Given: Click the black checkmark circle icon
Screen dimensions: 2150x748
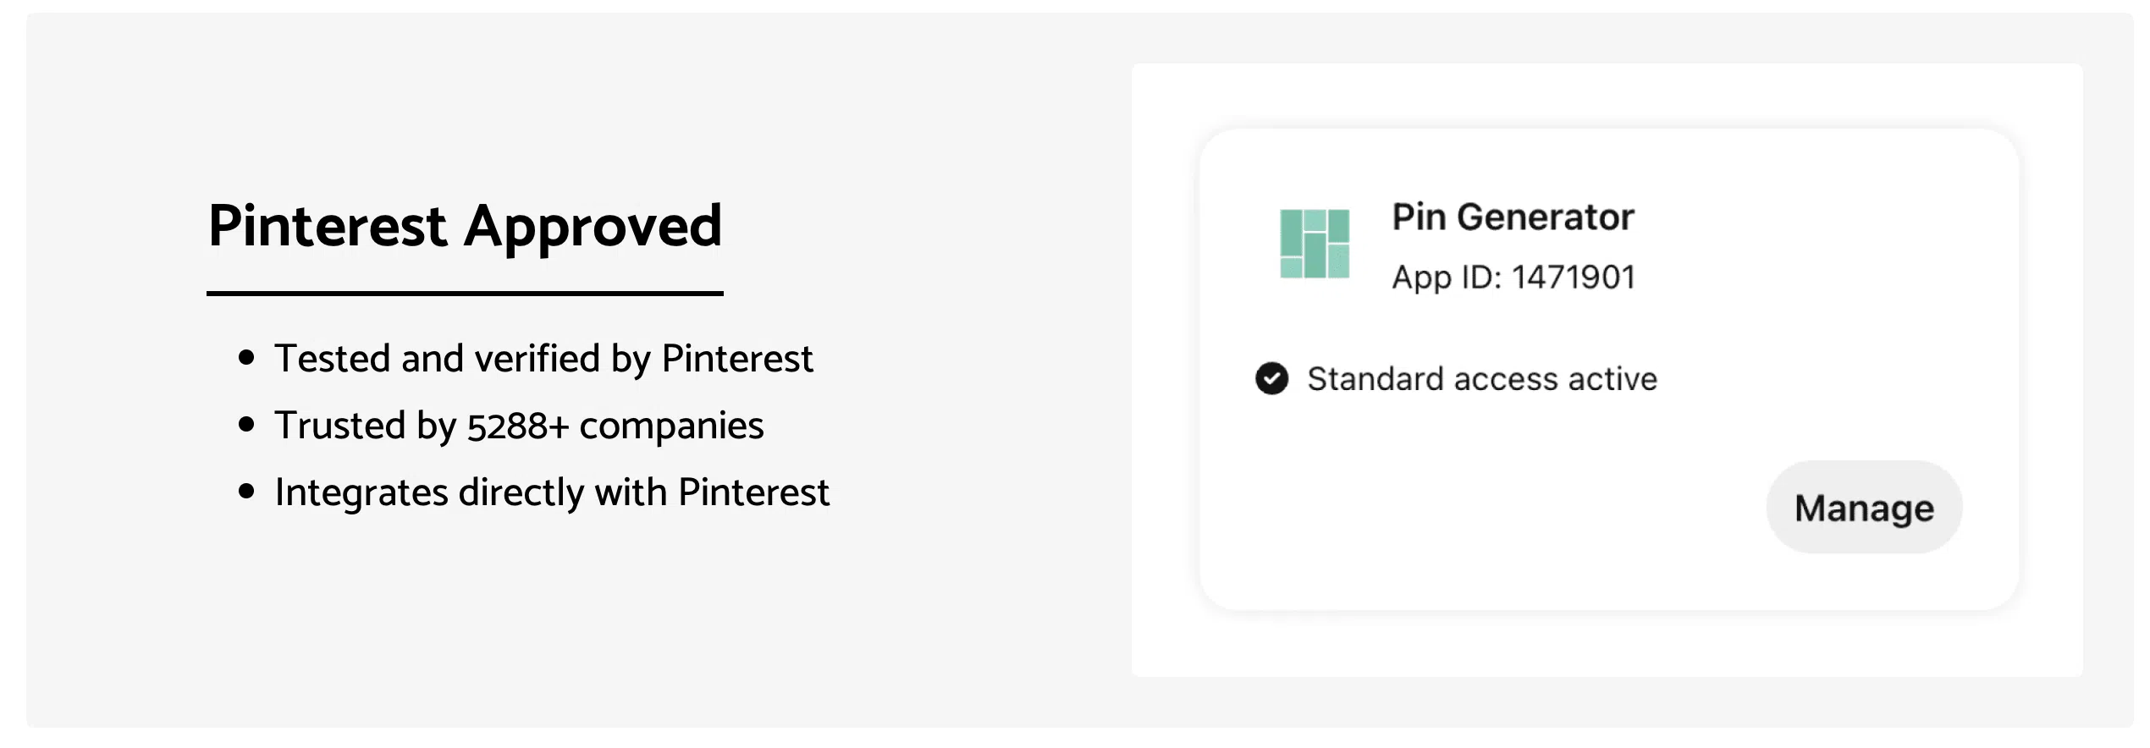Looking at the screenshot, I should click(x=1271, y=378).
